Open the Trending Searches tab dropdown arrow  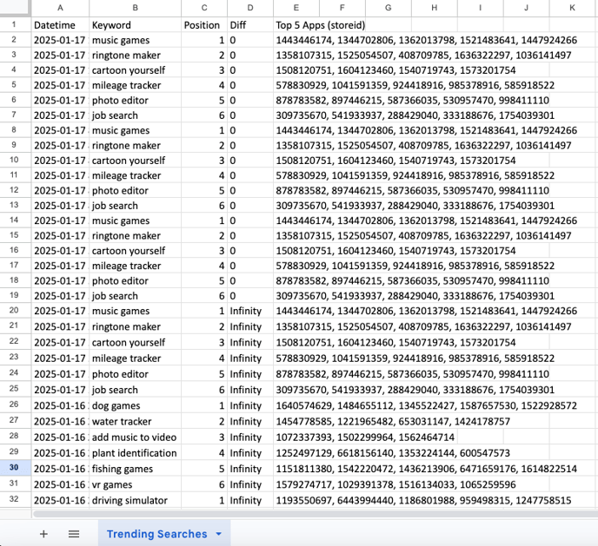click(218, 534)
